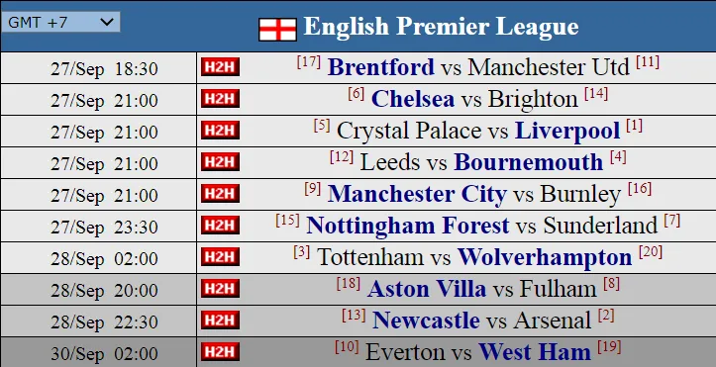The image size is (716, 367).
Task: Open H2H for Everton vs West Ham
Action: 220,351
